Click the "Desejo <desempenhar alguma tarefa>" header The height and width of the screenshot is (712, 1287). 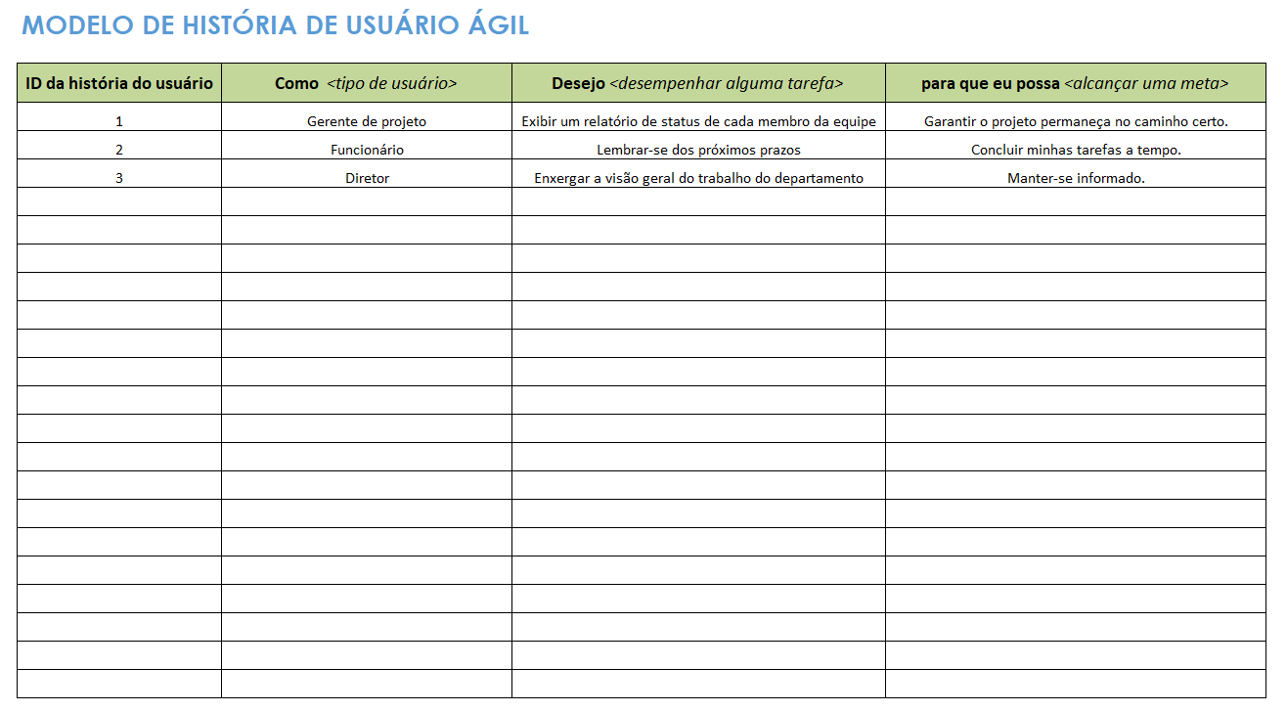tap(698, 83)
